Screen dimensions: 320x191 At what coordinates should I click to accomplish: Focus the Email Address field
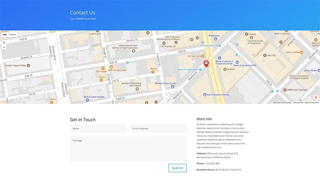(158, 128)
